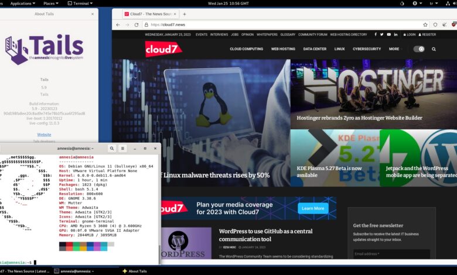Reload the cloud7.news page
457x275 pixels.
(137, 25)
